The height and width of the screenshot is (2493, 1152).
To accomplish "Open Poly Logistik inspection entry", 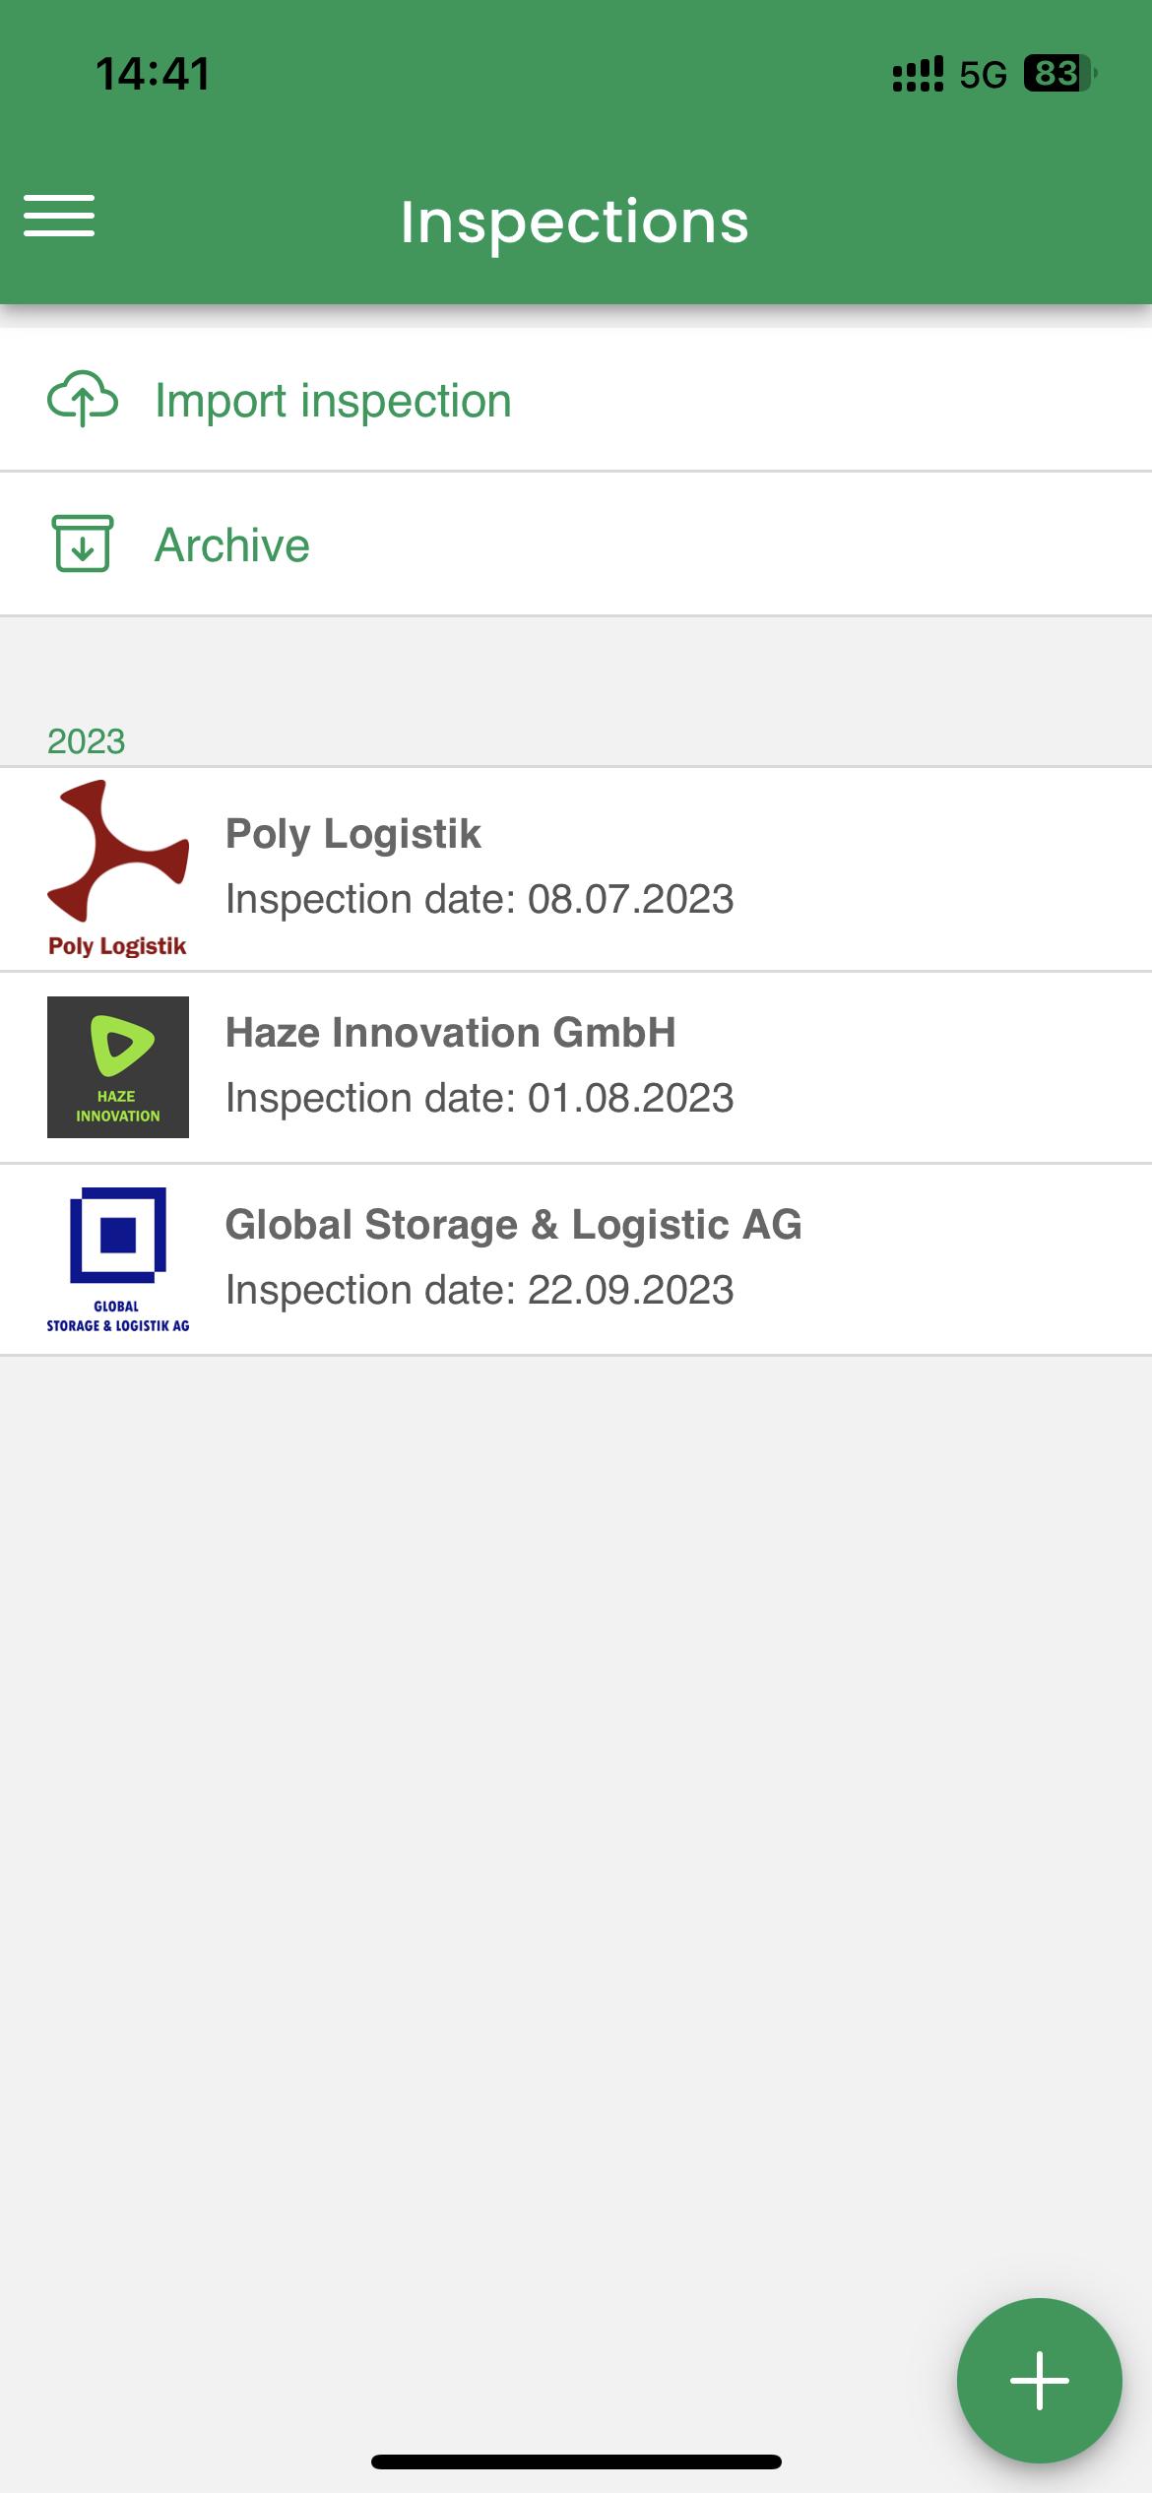I will (x=576, y=869).
